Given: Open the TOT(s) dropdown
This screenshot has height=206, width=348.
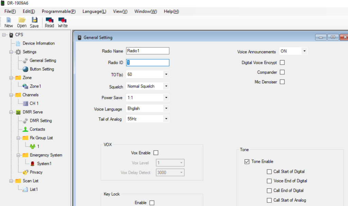Looking at the screenshot, I should coord(166,74).
